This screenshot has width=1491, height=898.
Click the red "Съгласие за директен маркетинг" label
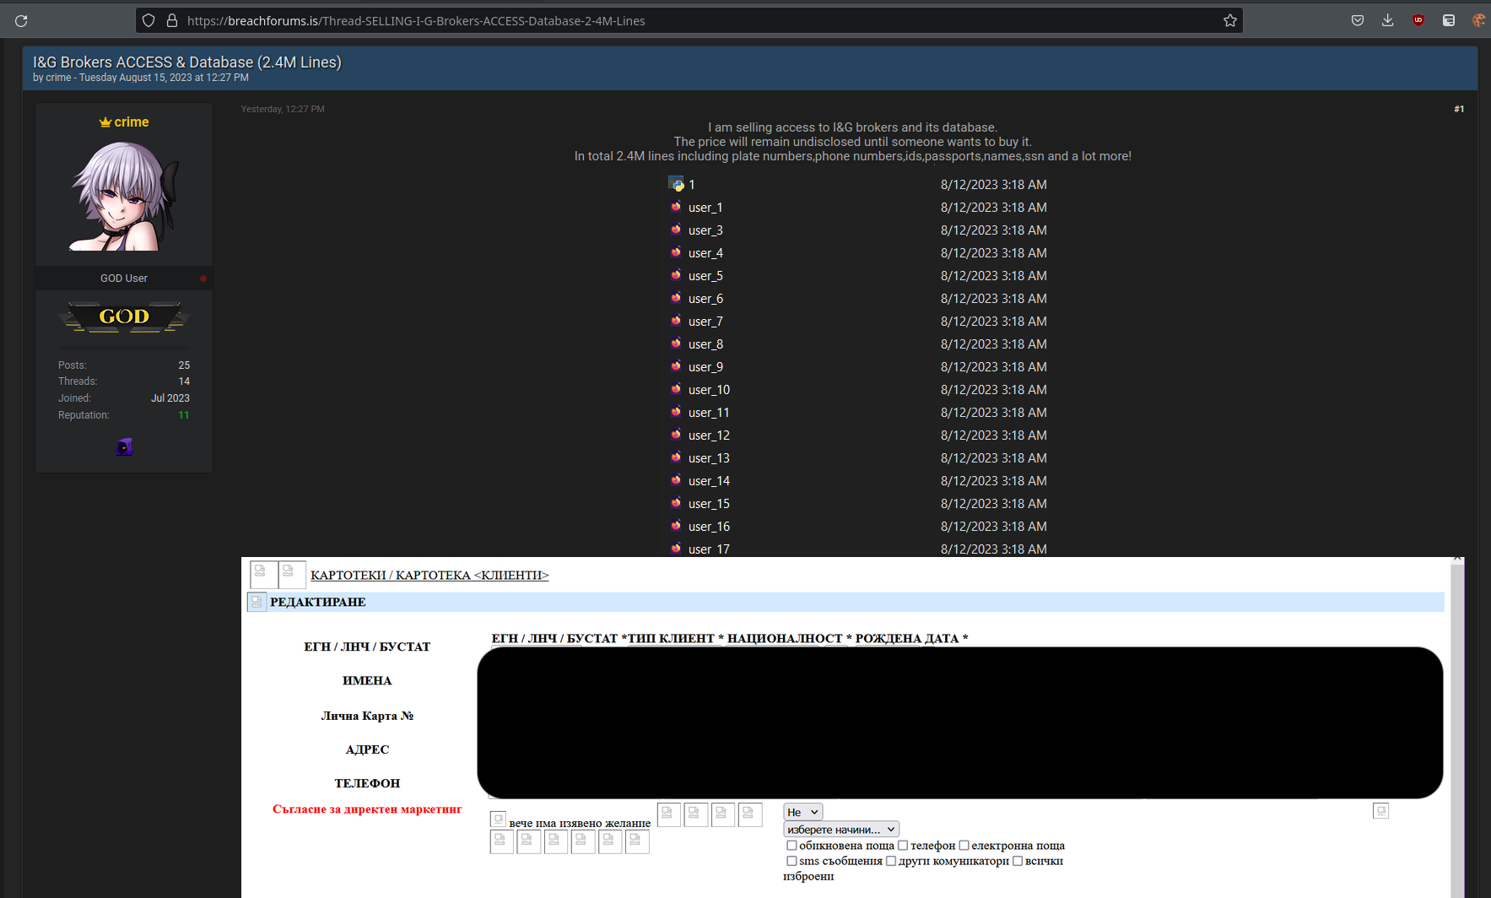(367, 809)
